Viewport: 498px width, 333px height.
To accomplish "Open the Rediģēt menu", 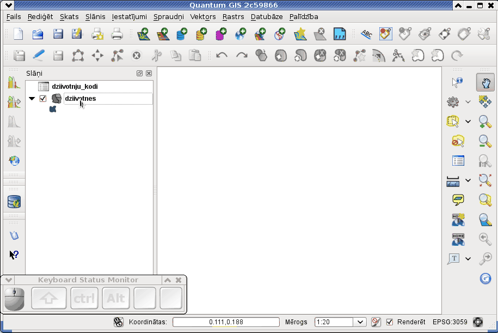I will 40,17.
